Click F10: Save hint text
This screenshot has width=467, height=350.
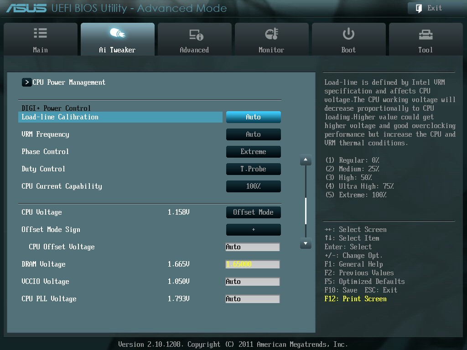341,290
